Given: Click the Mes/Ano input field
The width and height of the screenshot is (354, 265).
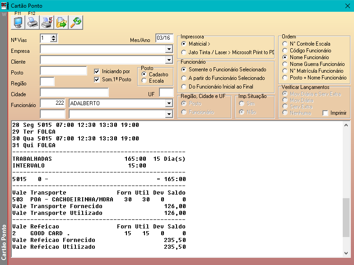Looking at the screenshot, I should coord(164,38).
